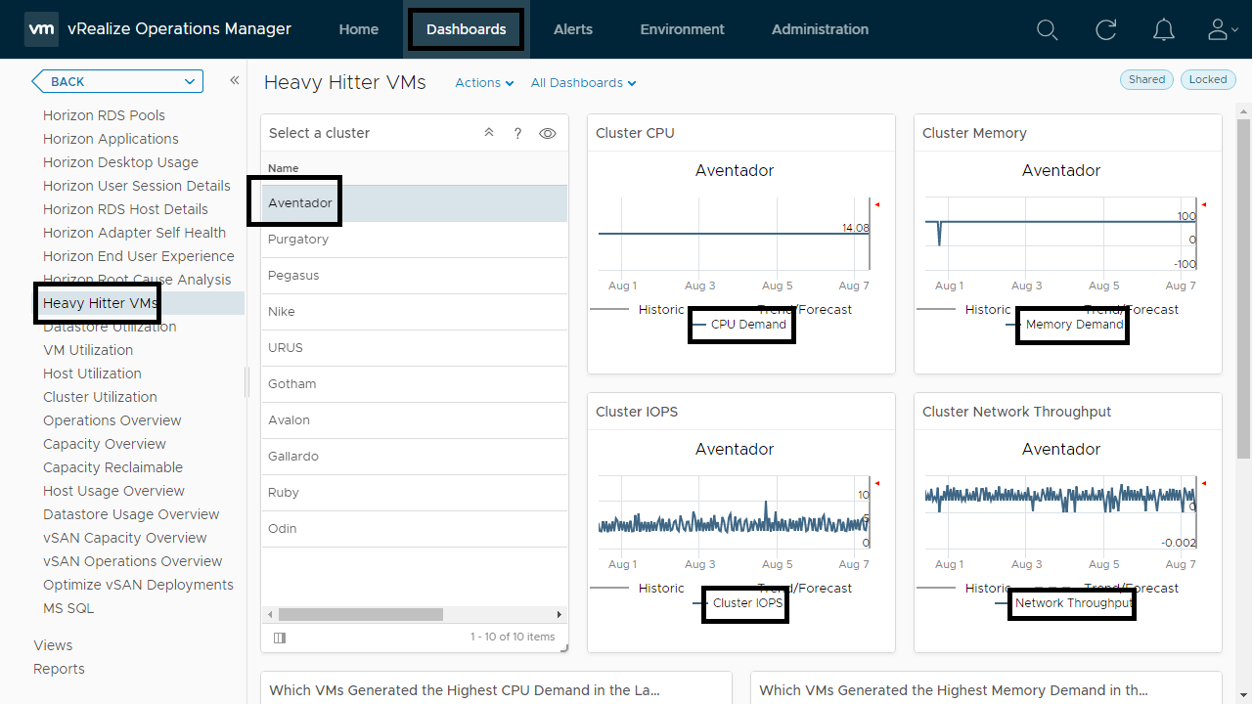Open the Administration tab
The width and height of the screenshot is (1253, 704).
[820, 29]
